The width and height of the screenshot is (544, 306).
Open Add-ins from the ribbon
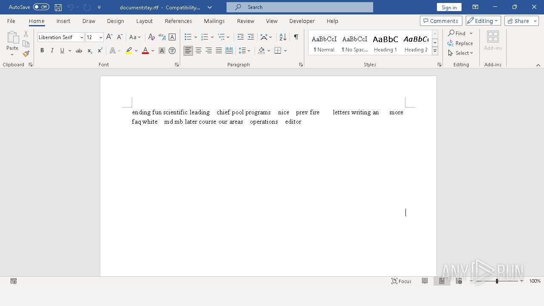pyautogui.click(x=493, y=41)
